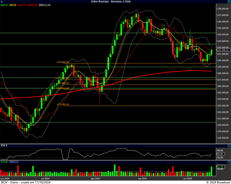Select the MMS200 indicator label
Viewport: 231px width, 184px height.
pos(32,5)
